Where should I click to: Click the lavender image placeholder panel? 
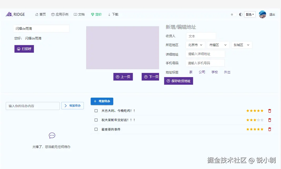(122, 48)
